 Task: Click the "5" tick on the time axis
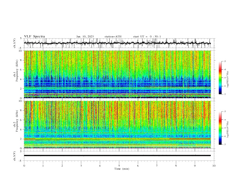point(119,166)
